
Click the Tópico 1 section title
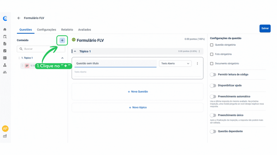coord(85,51)
